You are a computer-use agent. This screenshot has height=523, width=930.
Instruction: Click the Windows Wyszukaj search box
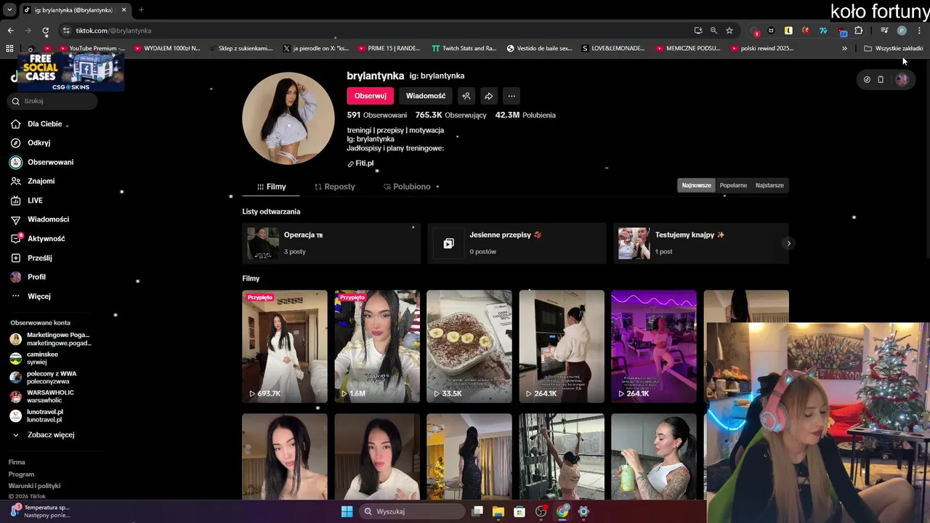click(413, 511)
